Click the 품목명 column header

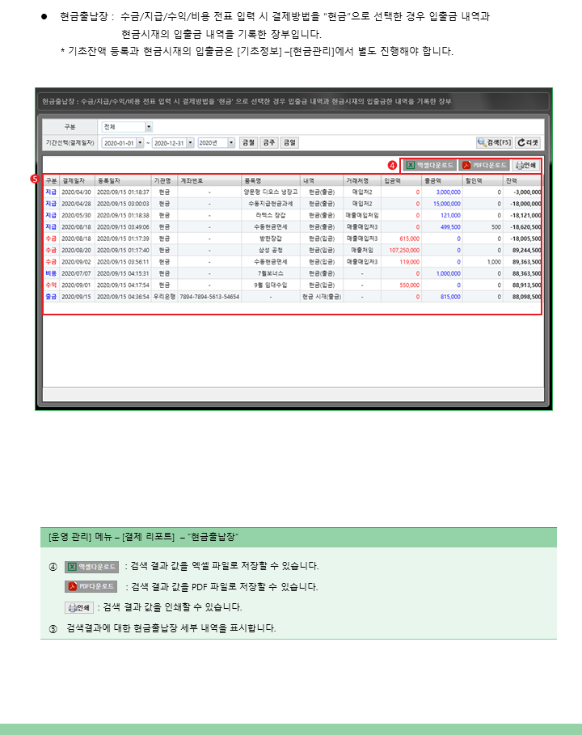(271, 180)
